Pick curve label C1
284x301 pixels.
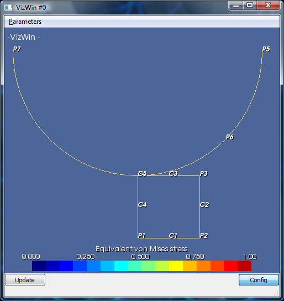[173, 236]
